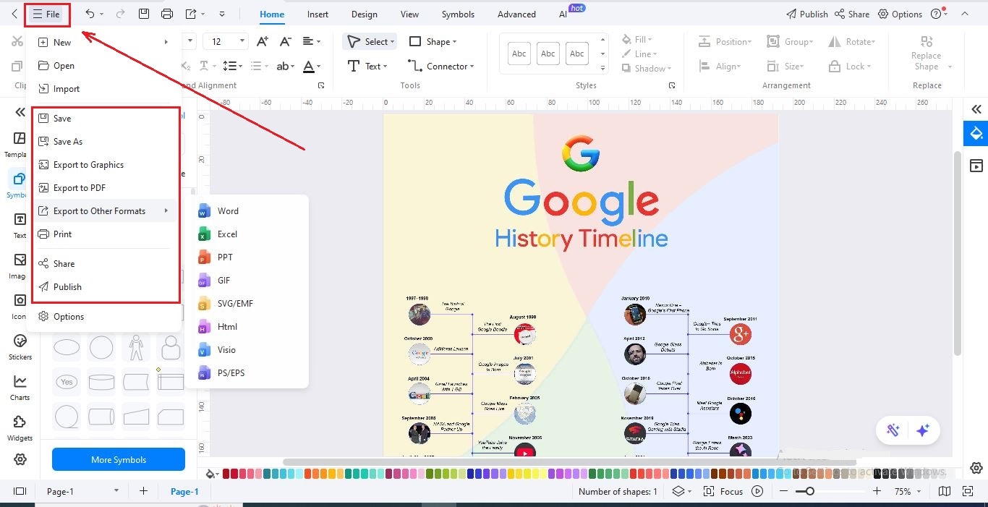
Task: Expand the Shape tool dropdown
Action: [x=454, y=42]
